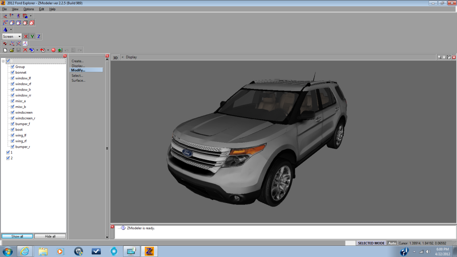Toggle visibility checkbox for windscreen
The height and width of the screenshot is (257, 457).
pos(12,112)
